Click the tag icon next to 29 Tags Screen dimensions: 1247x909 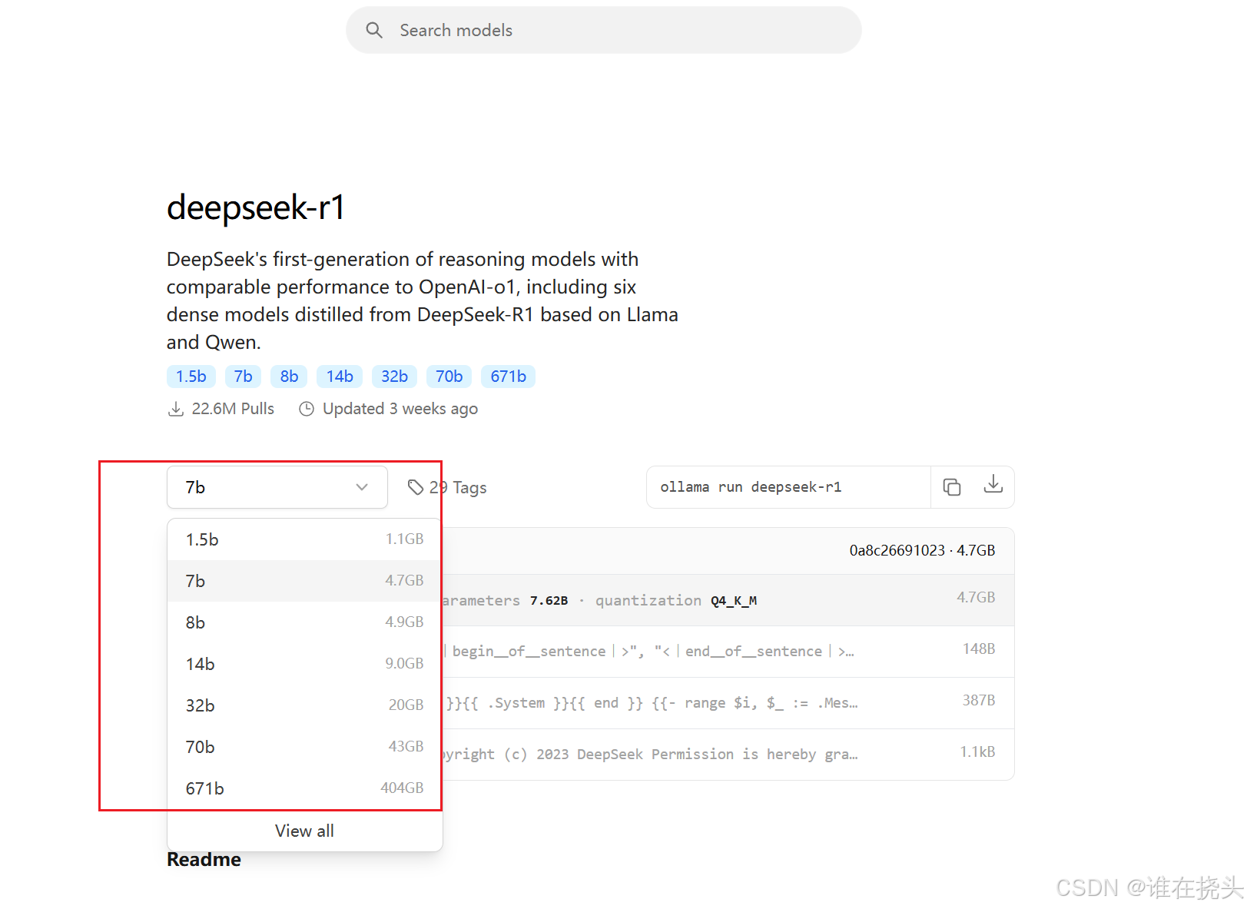coord(416,487)
